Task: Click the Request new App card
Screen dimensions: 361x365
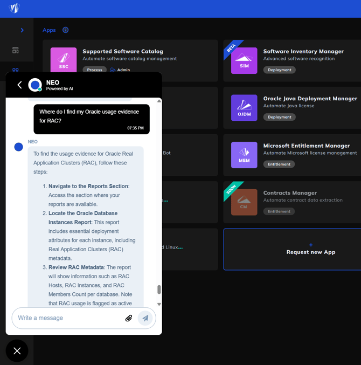Action: [292, 249]
